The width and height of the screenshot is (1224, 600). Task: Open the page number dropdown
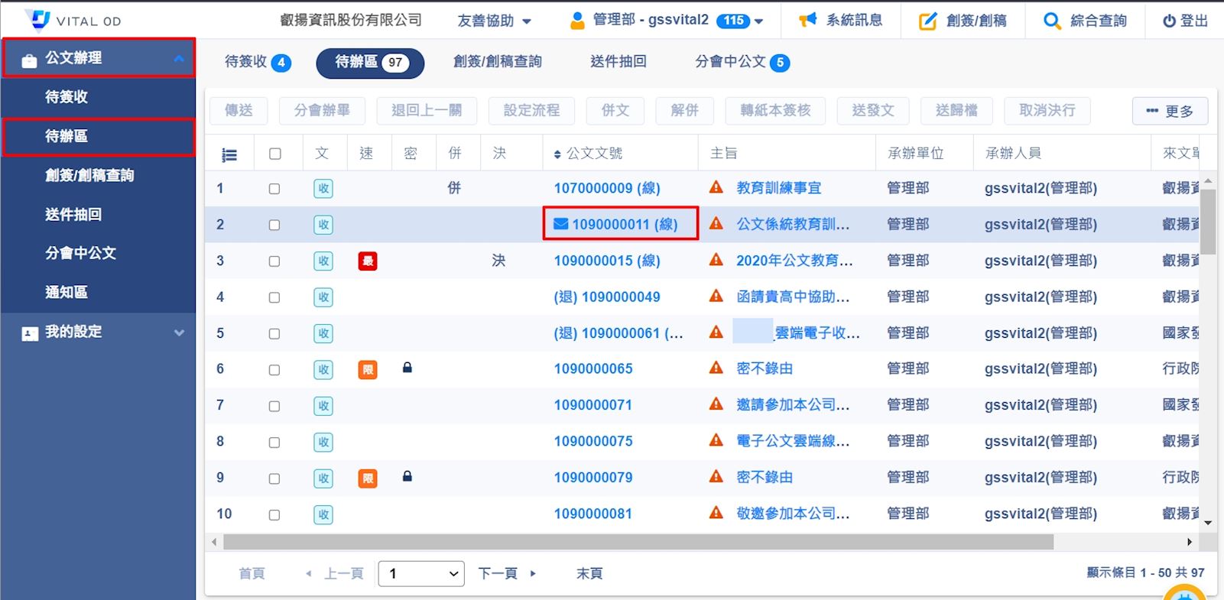421,573
